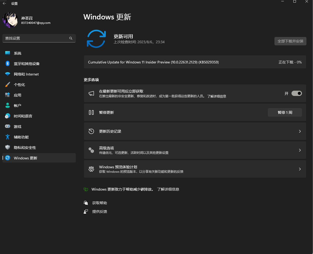Click the 辅助功能 accessibility icon
The image size is (313, 254).
click(8, 137)
